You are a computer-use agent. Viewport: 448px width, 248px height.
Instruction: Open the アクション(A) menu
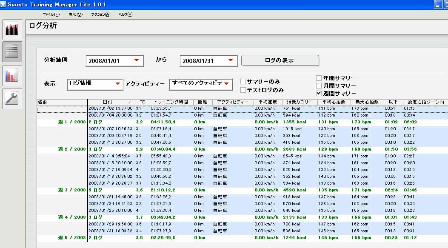tap(100, 14)
